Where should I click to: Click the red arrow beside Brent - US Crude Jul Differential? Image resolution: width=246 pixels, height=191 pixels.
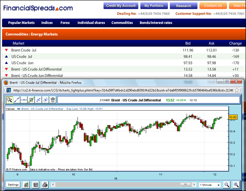click(6, 69)
